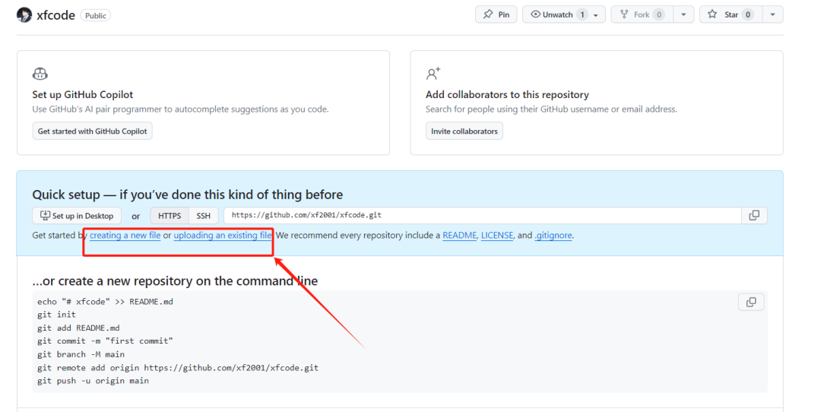This screenshot has height=412, width=821.
Task: Click the Public visibility badge
Action: click(95, 16)
